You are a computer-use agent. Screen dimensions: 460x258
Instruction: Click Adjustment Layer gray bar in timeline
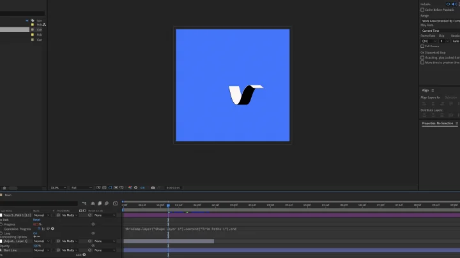pyautogui.click(x=169, y=241)
